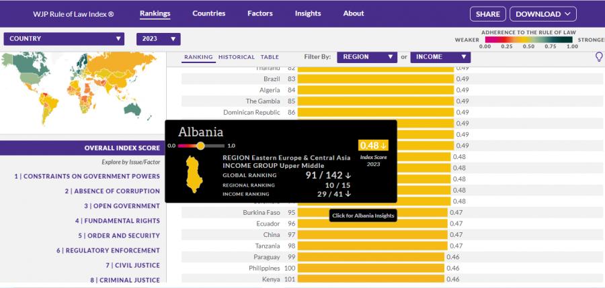The image size is (605, 288).
Task: Select factor 5 Order and Security
Action: coord(119,236)
